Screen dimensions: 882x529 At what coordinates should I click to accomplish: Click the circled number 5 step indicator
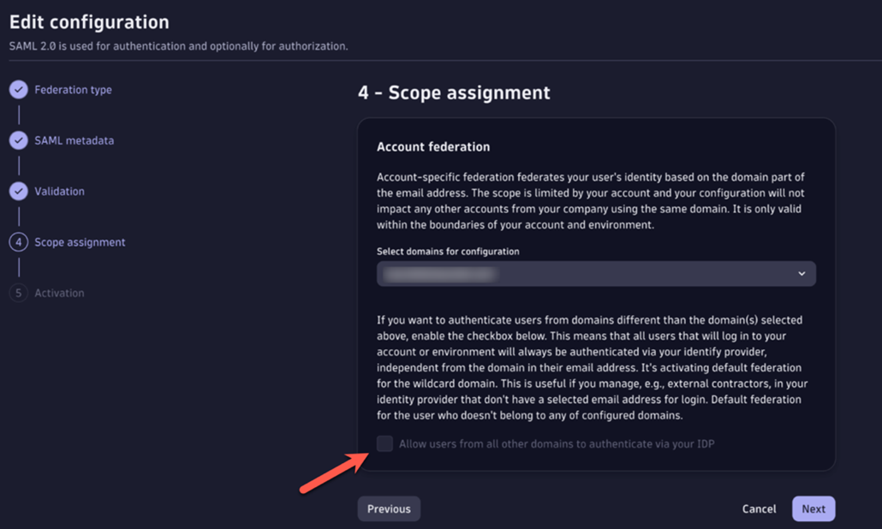(x=18, y=292)
